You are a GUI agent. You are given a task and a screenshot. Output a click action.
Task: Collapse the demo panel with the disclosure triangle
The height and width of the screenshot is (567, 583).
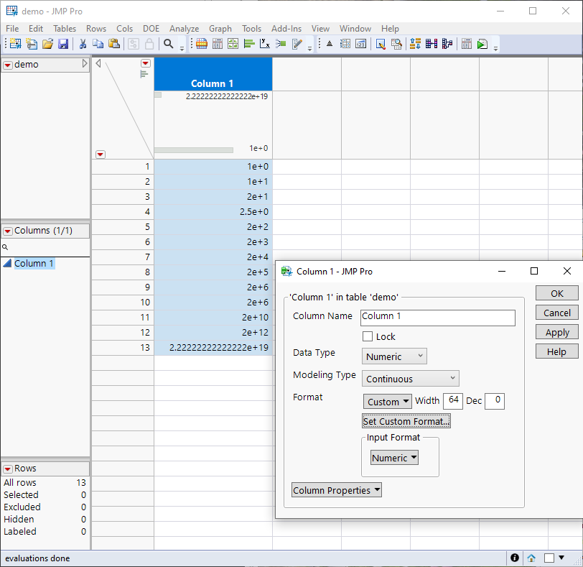coord(85,64)
